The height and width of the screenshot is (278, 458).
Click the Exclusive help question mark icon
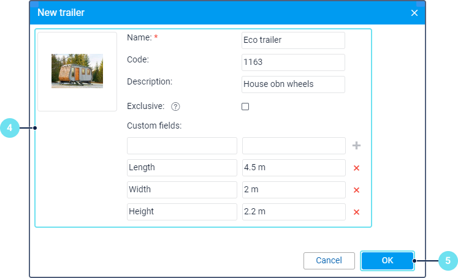[175, 107]
